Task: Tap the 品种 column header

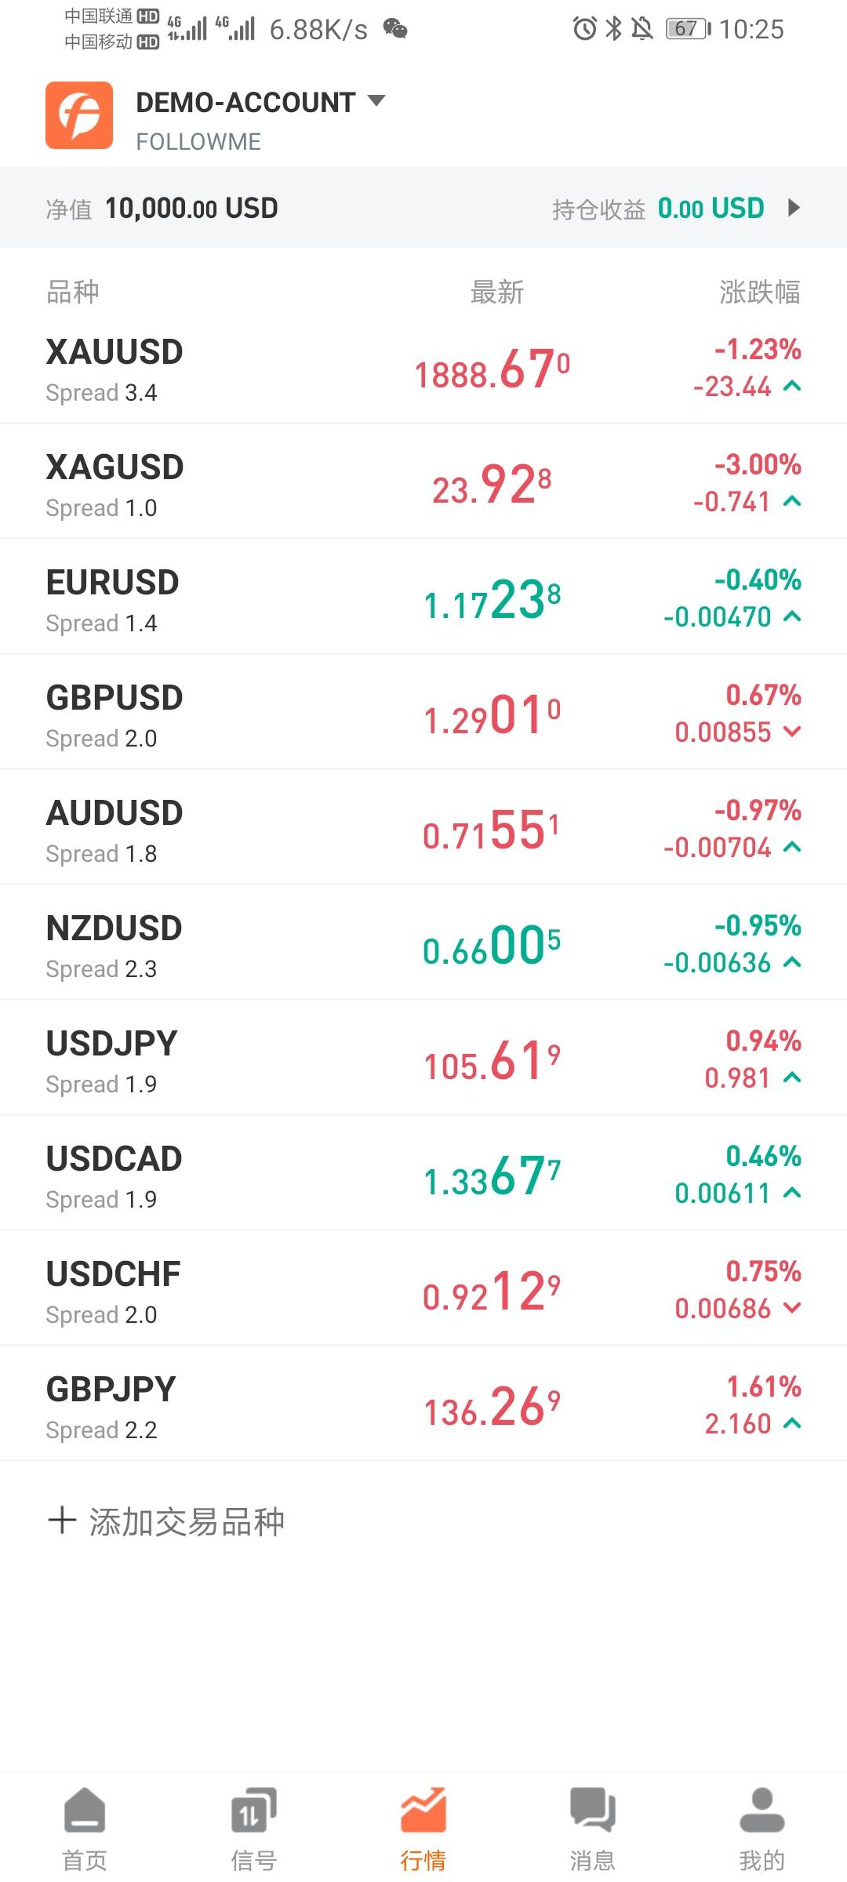Action: (x=73, y=292)
